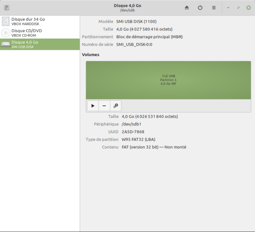
Task: Power off the selected disk
Action: pyautogui.click(x=200, y=8)
